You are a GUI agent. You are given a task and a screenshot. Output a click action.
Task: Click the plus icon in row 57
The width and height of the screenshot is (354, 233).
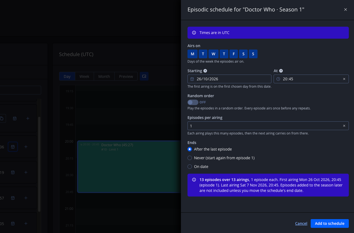click(x=26, y=198)
